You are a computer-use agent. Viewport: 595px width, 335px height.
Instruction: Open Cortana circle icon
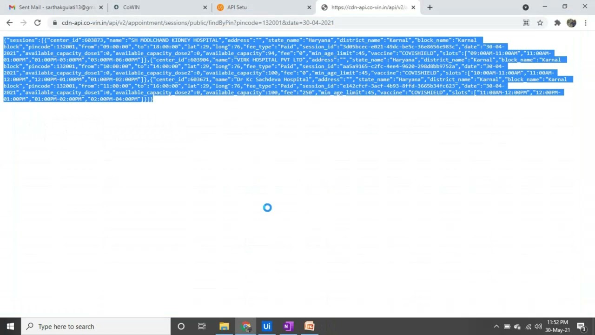(x=181, y=326)
